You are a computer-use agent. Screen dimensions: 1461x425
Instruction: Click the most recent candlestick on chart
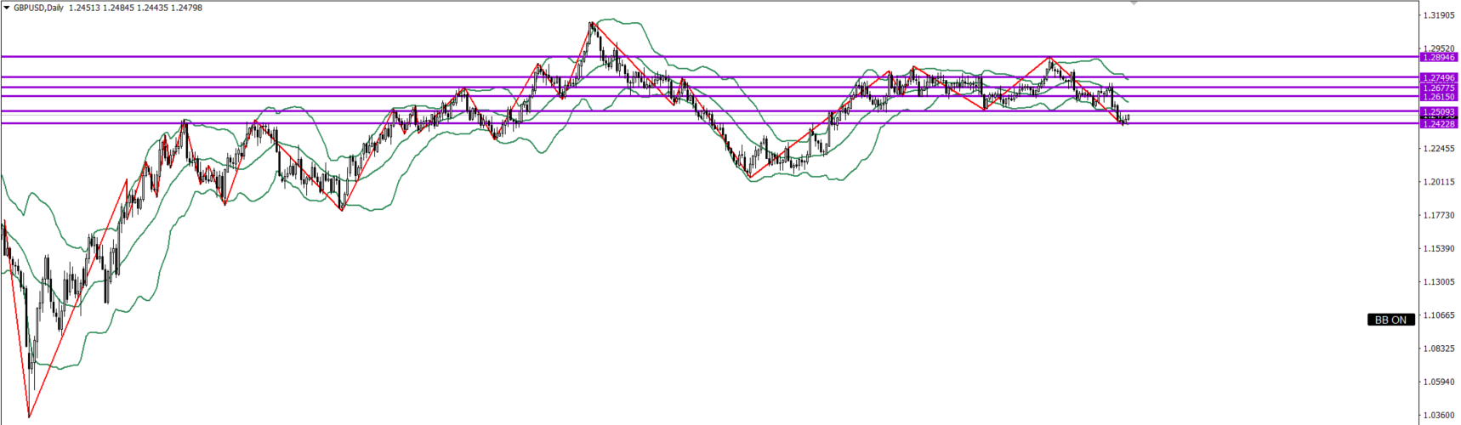(x=1128, y=117)
